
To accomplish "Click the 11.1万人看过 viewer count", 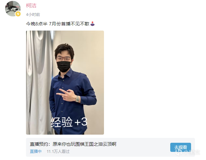I will click(58, 152).
